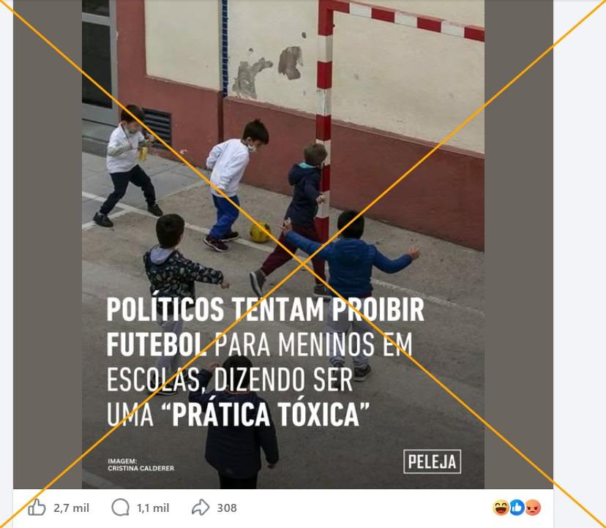This screenshot has width=606, height=528.
Task: Click the laughing face reaction emoji
Action: 501,508
